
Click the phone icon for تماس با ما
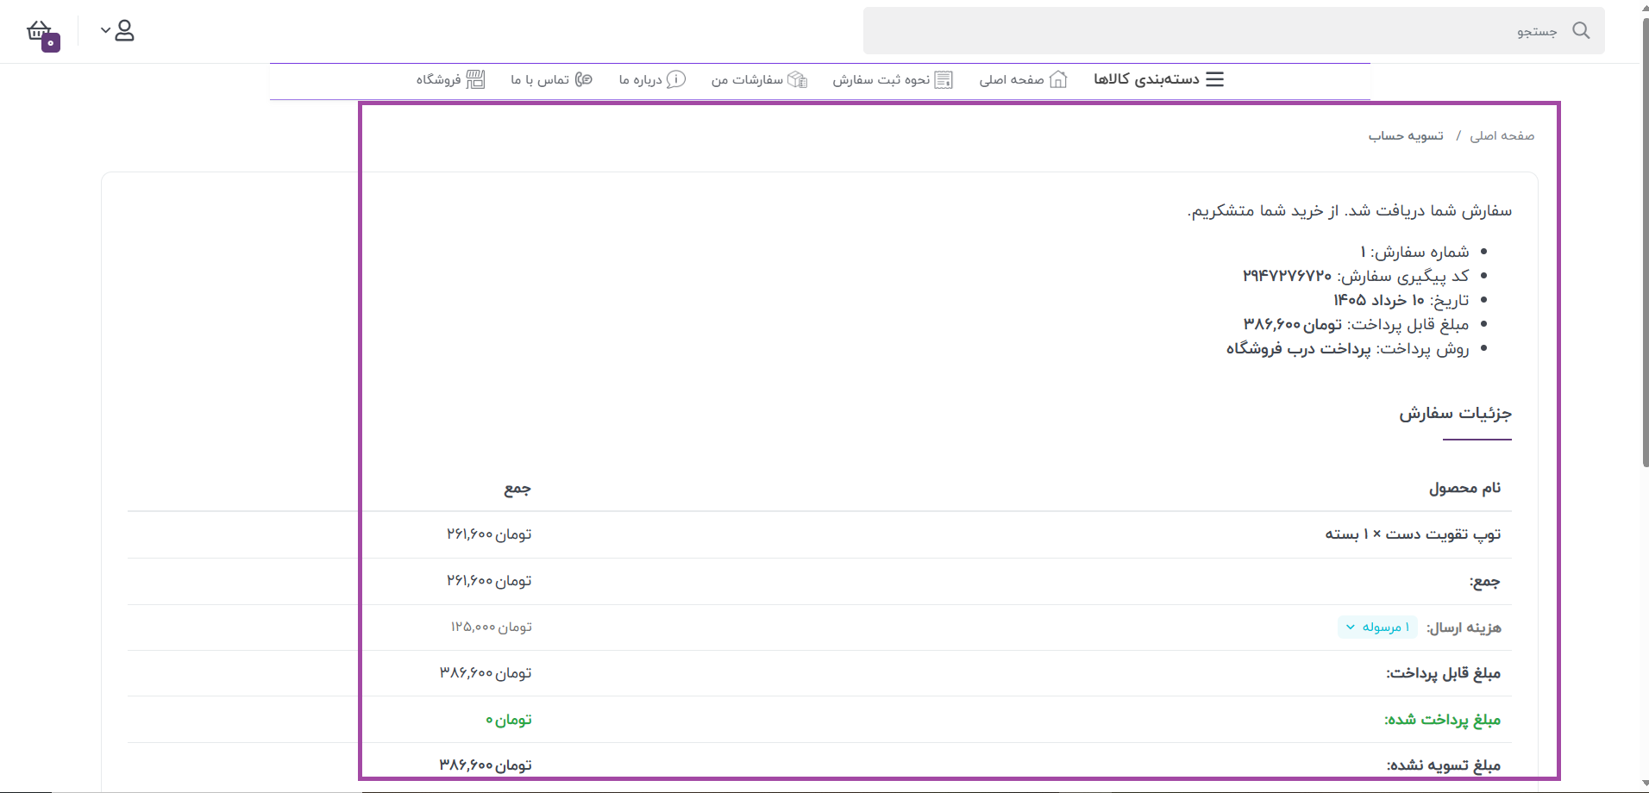pyautogui.click(x=584, y=79)
